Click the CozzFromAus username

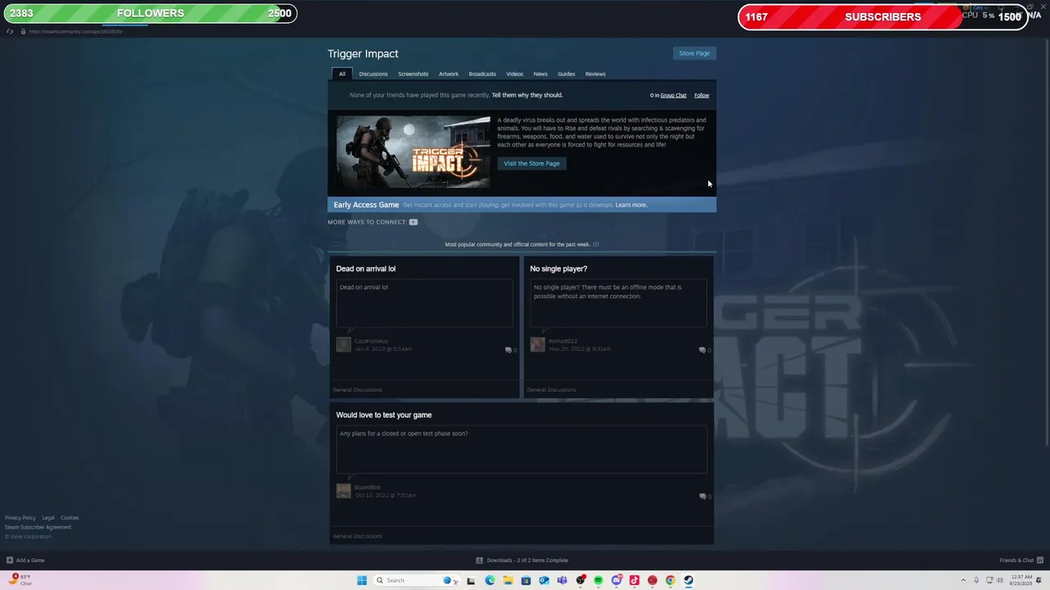(372, 341)
